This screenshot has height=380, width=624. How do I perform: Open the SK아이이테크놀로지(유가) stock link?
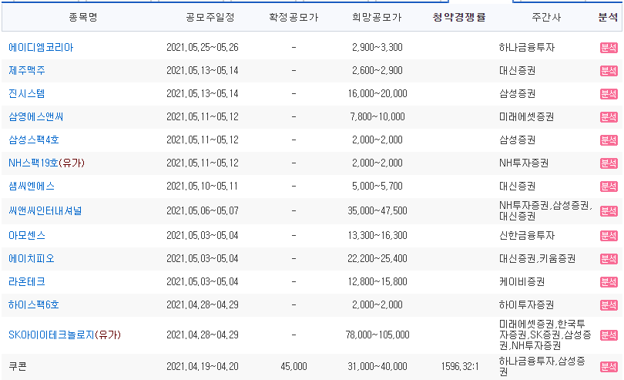(65, 335)
